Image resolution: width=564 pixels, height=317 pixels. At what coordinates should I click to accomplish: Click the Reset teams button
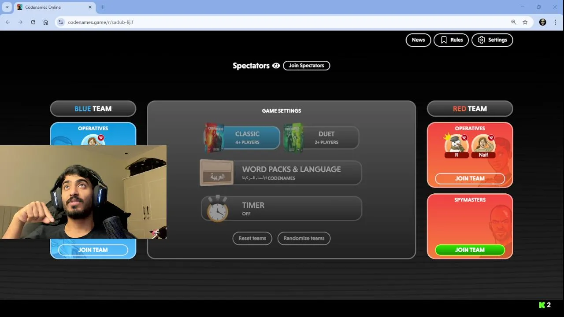point(252,238)
